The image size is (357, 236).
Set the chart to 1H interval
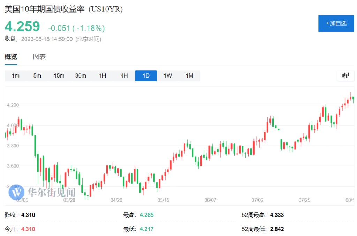point(102,76)
